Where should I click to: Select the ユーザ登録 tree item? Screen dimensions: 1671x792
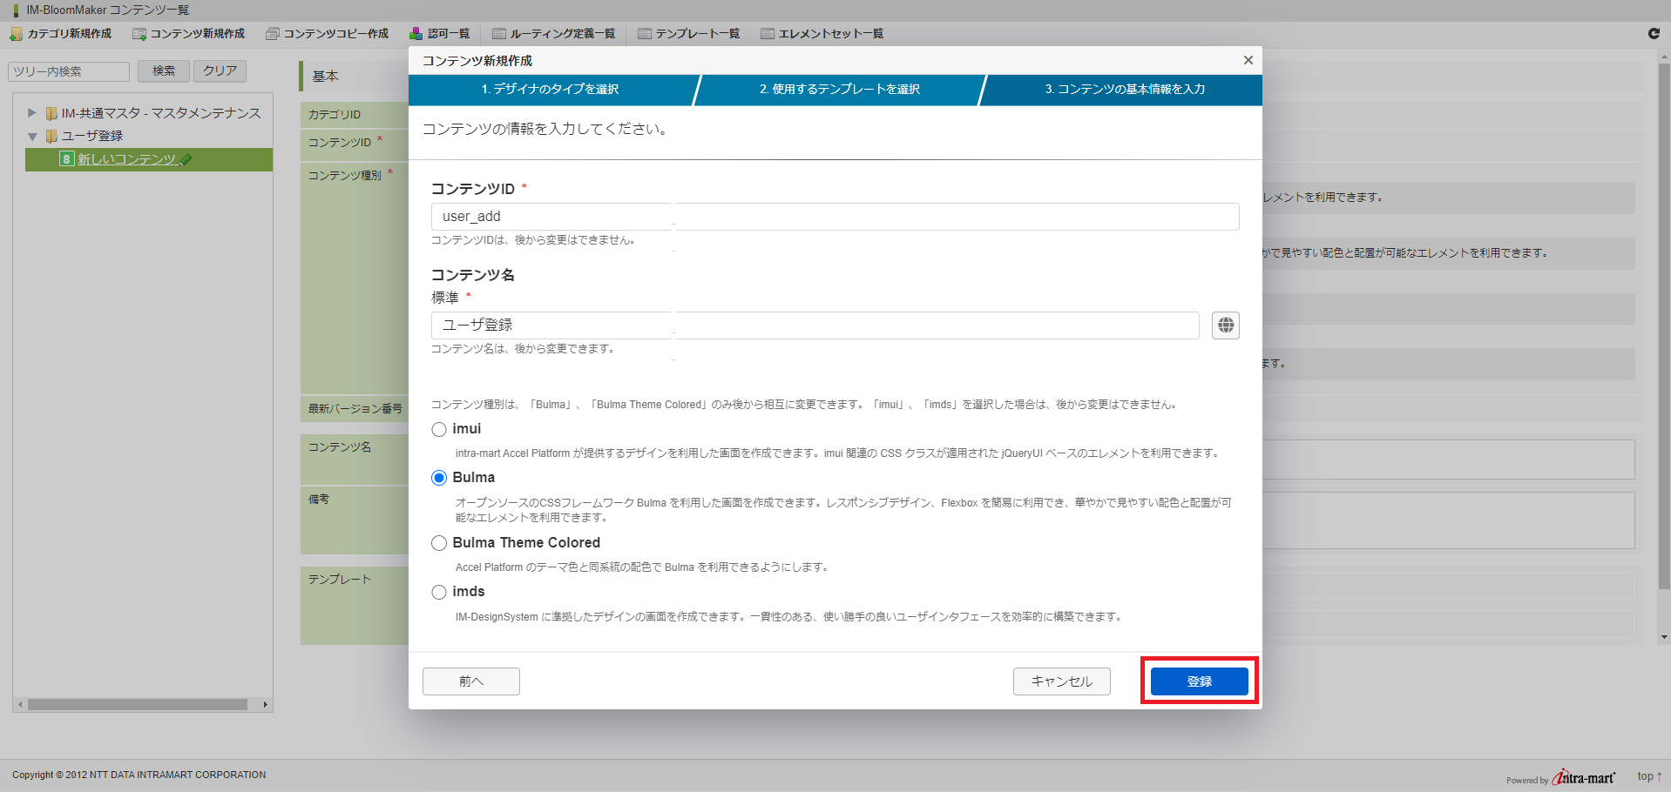click(92, 136)
